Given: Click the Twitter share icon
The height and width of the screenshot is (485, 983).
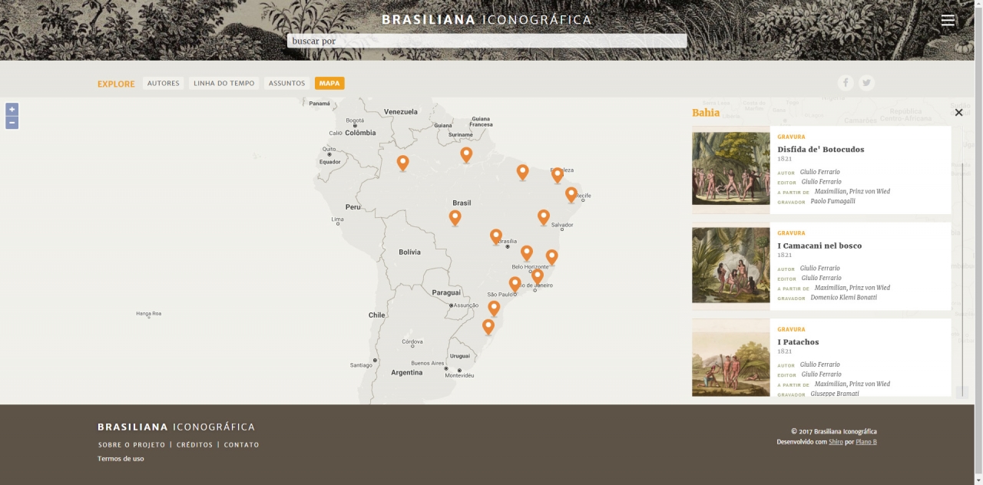Looking at the screenshot, I should 866,83.
